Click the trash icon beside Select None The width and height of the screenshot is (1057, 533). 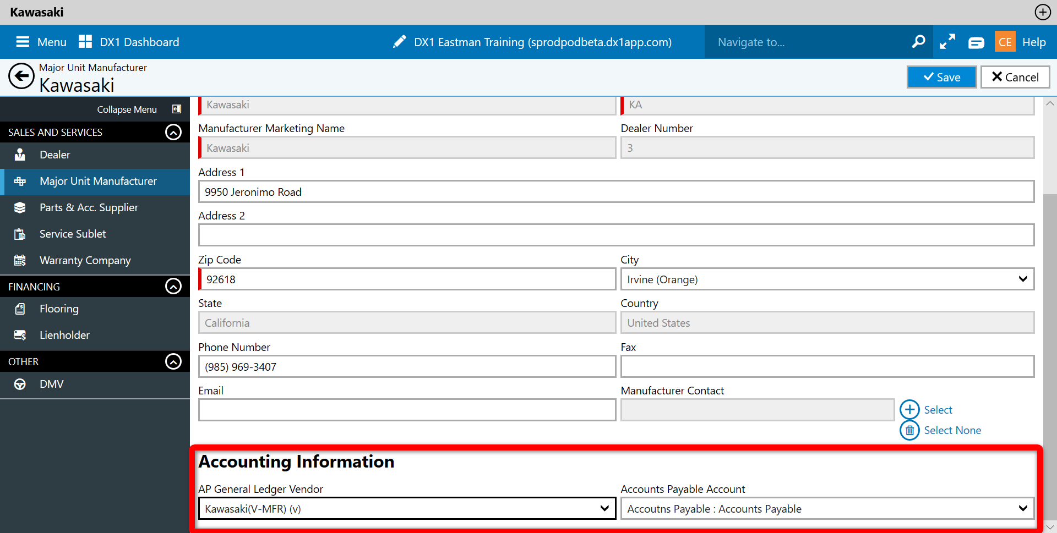point(909,430)
